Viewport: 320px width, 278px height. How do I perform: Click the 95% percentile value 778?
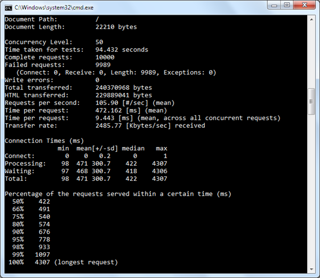(x=44, y=240)
